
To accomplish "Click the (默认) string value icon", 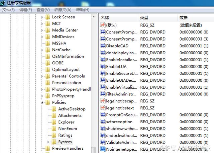I will pos(103,25).
